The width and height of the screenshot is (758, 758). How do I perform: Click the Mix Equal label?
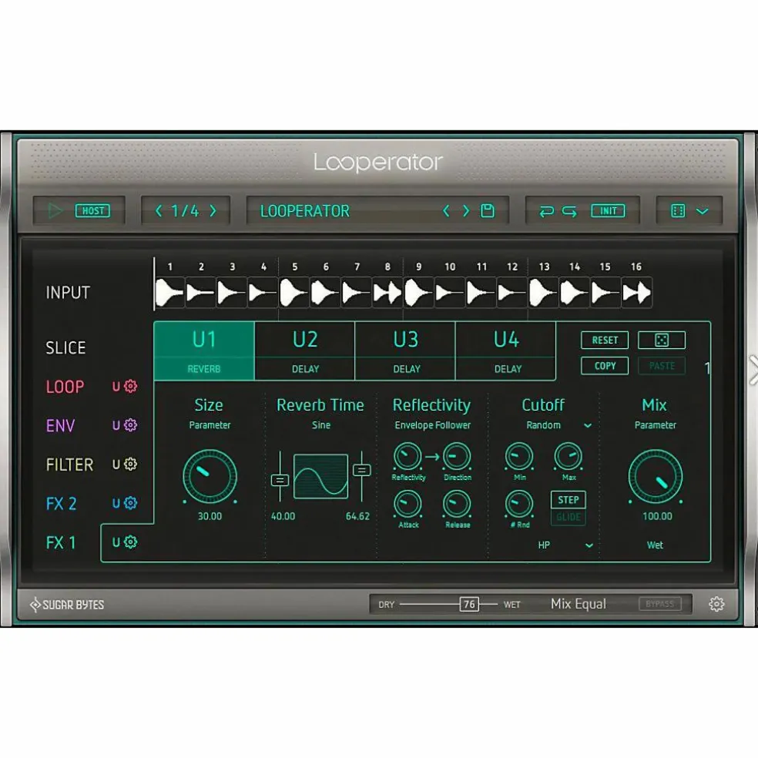pyautogui.click(x=579, y=604)
